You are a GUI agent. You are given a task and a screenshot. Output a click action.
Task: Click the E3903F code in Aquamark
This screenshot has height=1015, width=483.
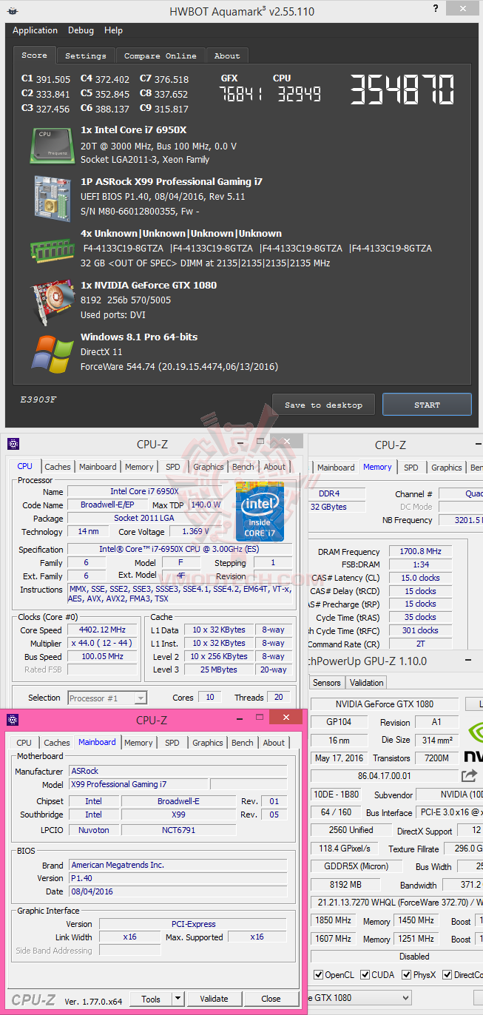pos(38,399)
